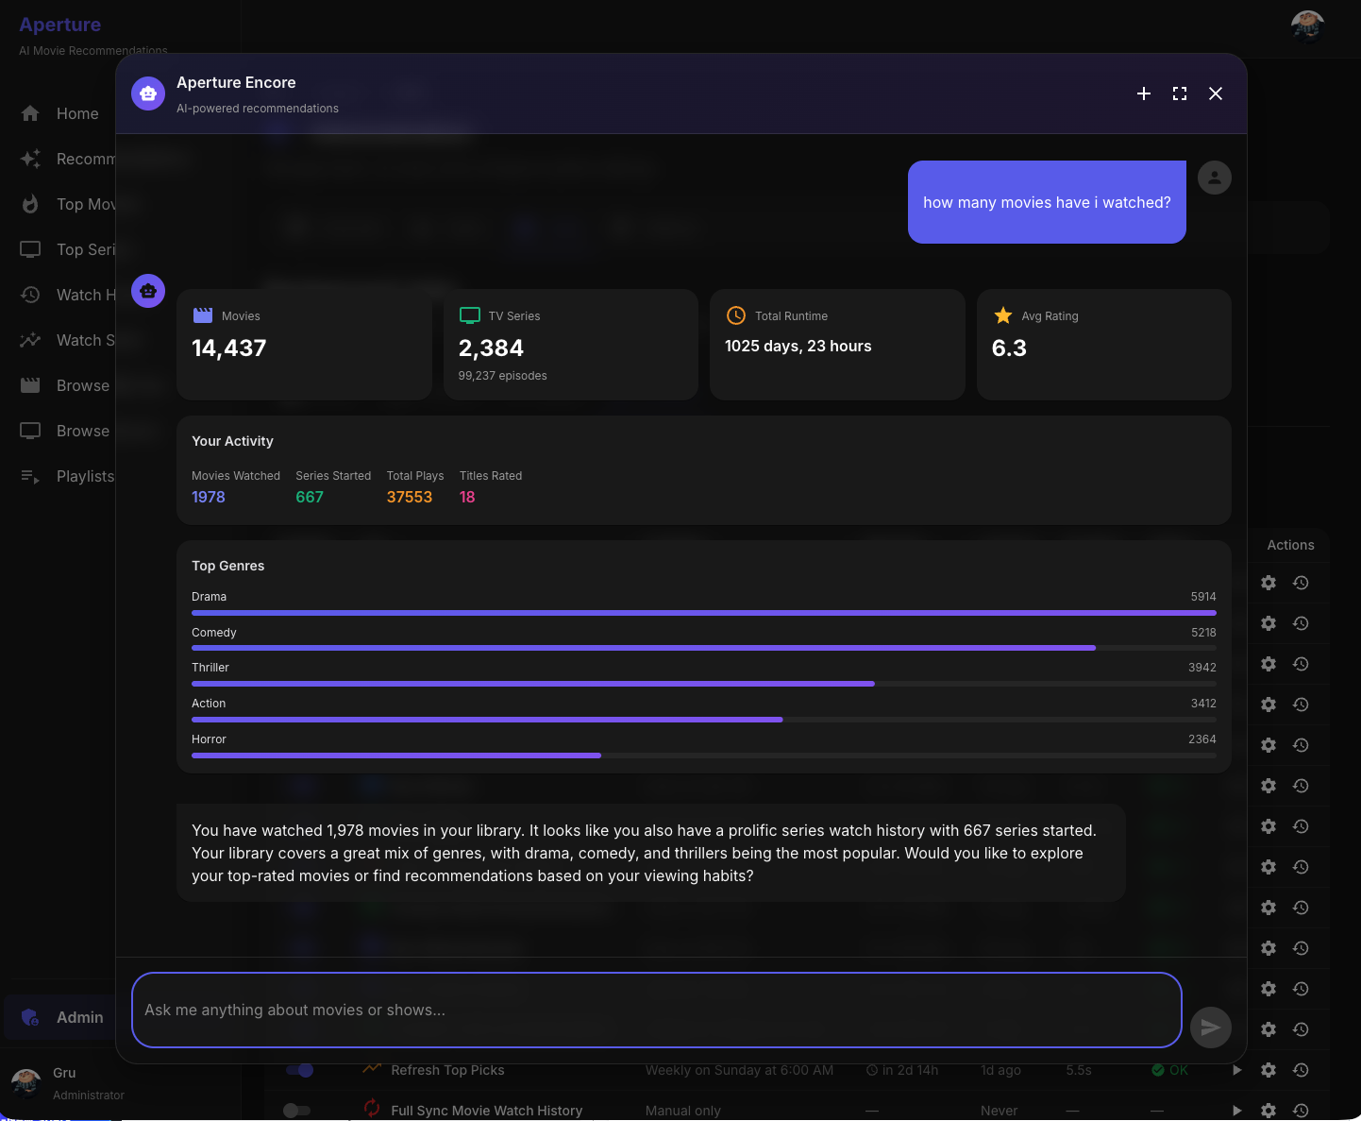Click the Horror count '2364'
Image resolution: width=1361 pixels, height=1121 pixels.
(x=1202, y=739)
